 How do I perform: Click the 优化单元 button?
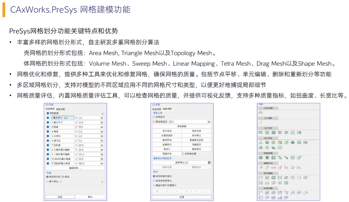167,131
